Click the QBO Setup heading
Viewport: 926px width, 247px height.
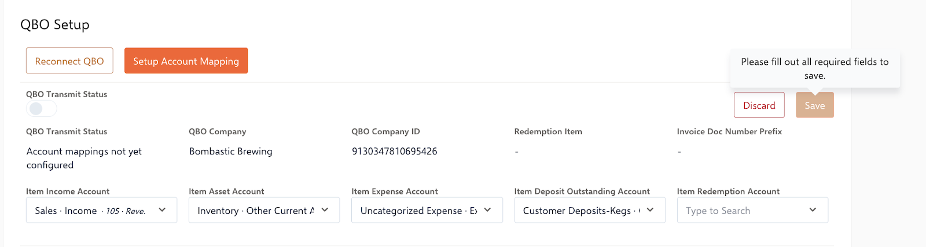pos(55,25)
